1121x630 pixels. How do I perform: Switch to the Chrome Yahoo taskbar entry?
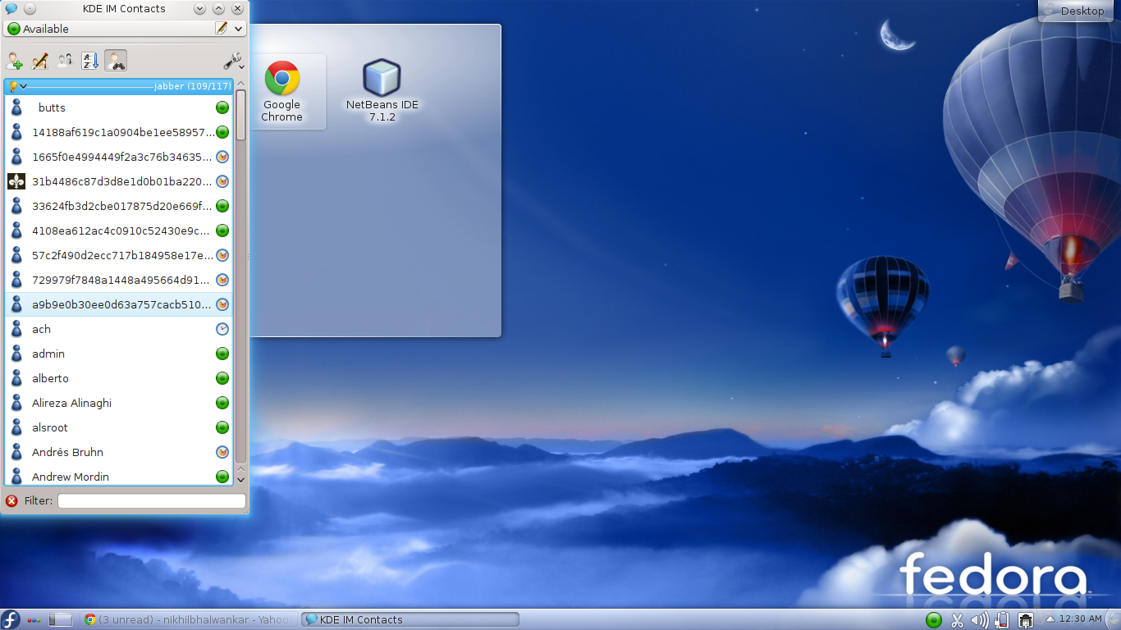tap(189, 619)
